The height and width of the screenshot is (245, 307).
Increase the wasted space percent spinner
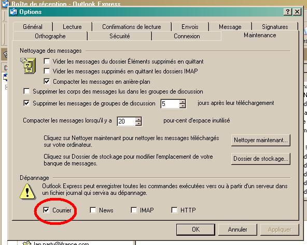pos(138,119)
